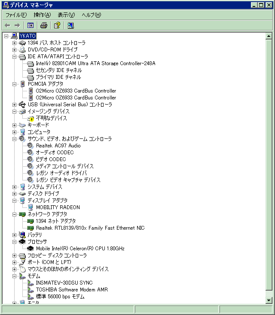This screenshot has width=275, height=315.
Task: Click the USB controller icon
Action: tap(22, 105)
